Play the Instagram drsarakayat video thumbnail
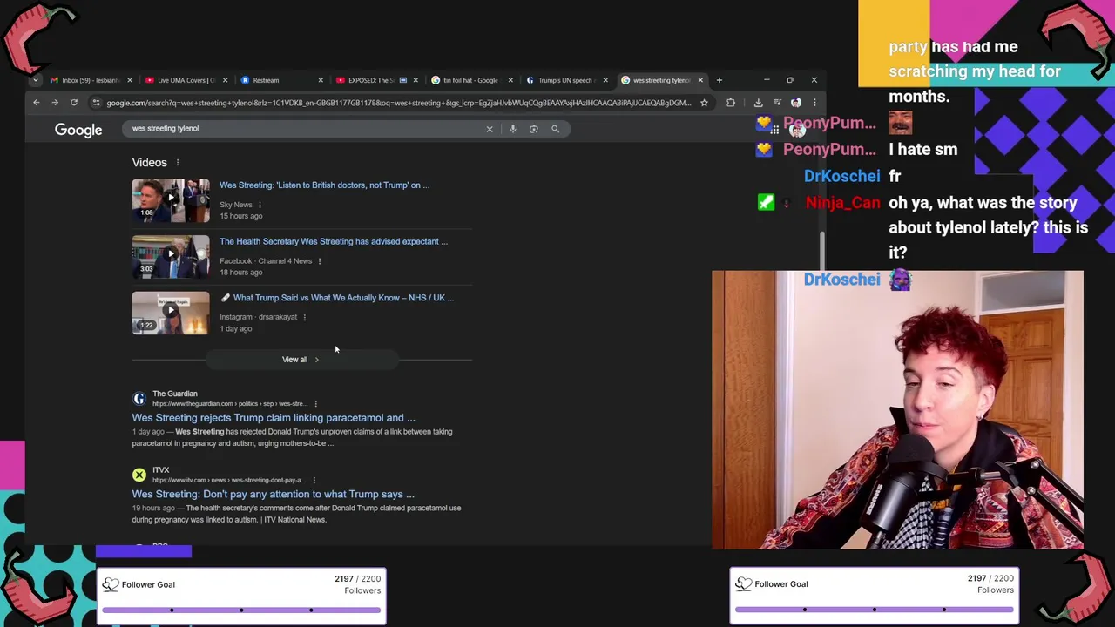 [x=171, y=313]
